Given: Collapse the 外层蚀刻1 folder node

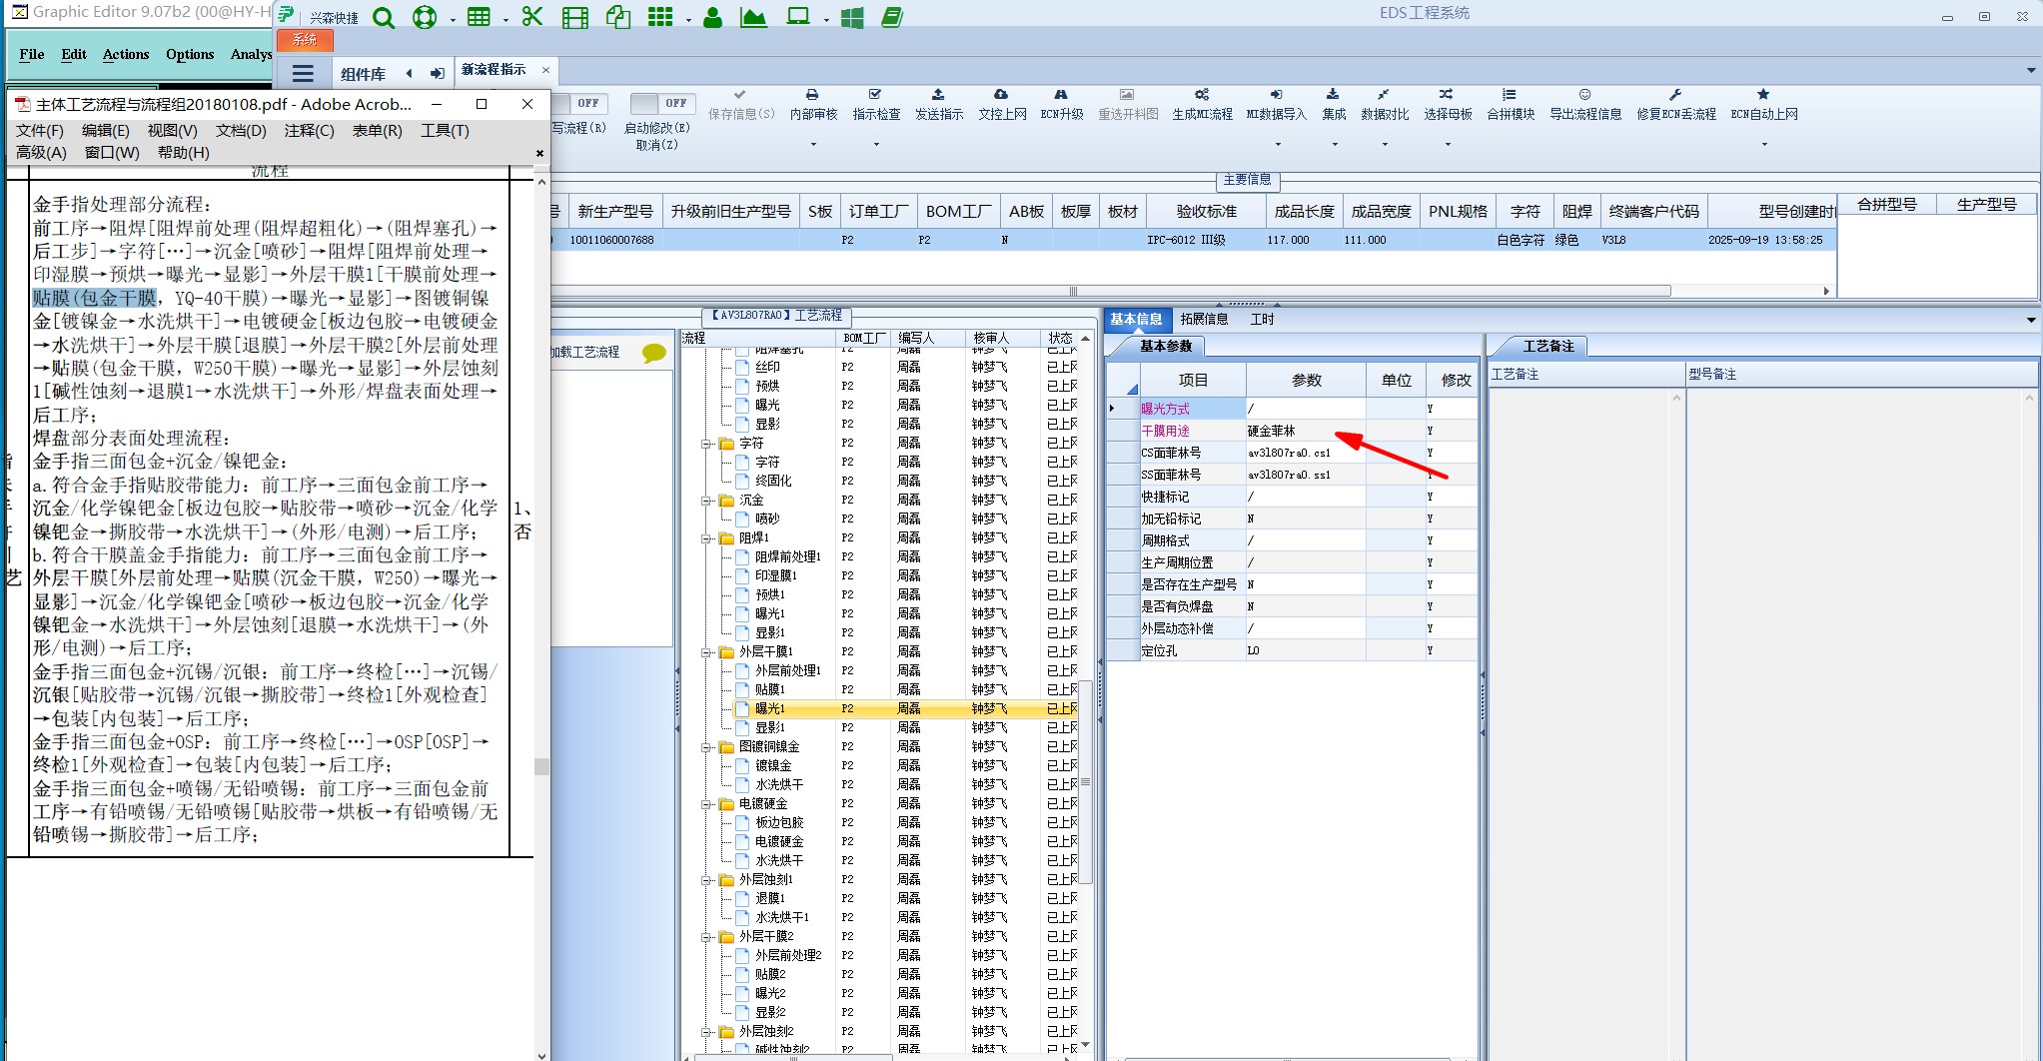Looking at the screenshot, I should click(706, 880).
